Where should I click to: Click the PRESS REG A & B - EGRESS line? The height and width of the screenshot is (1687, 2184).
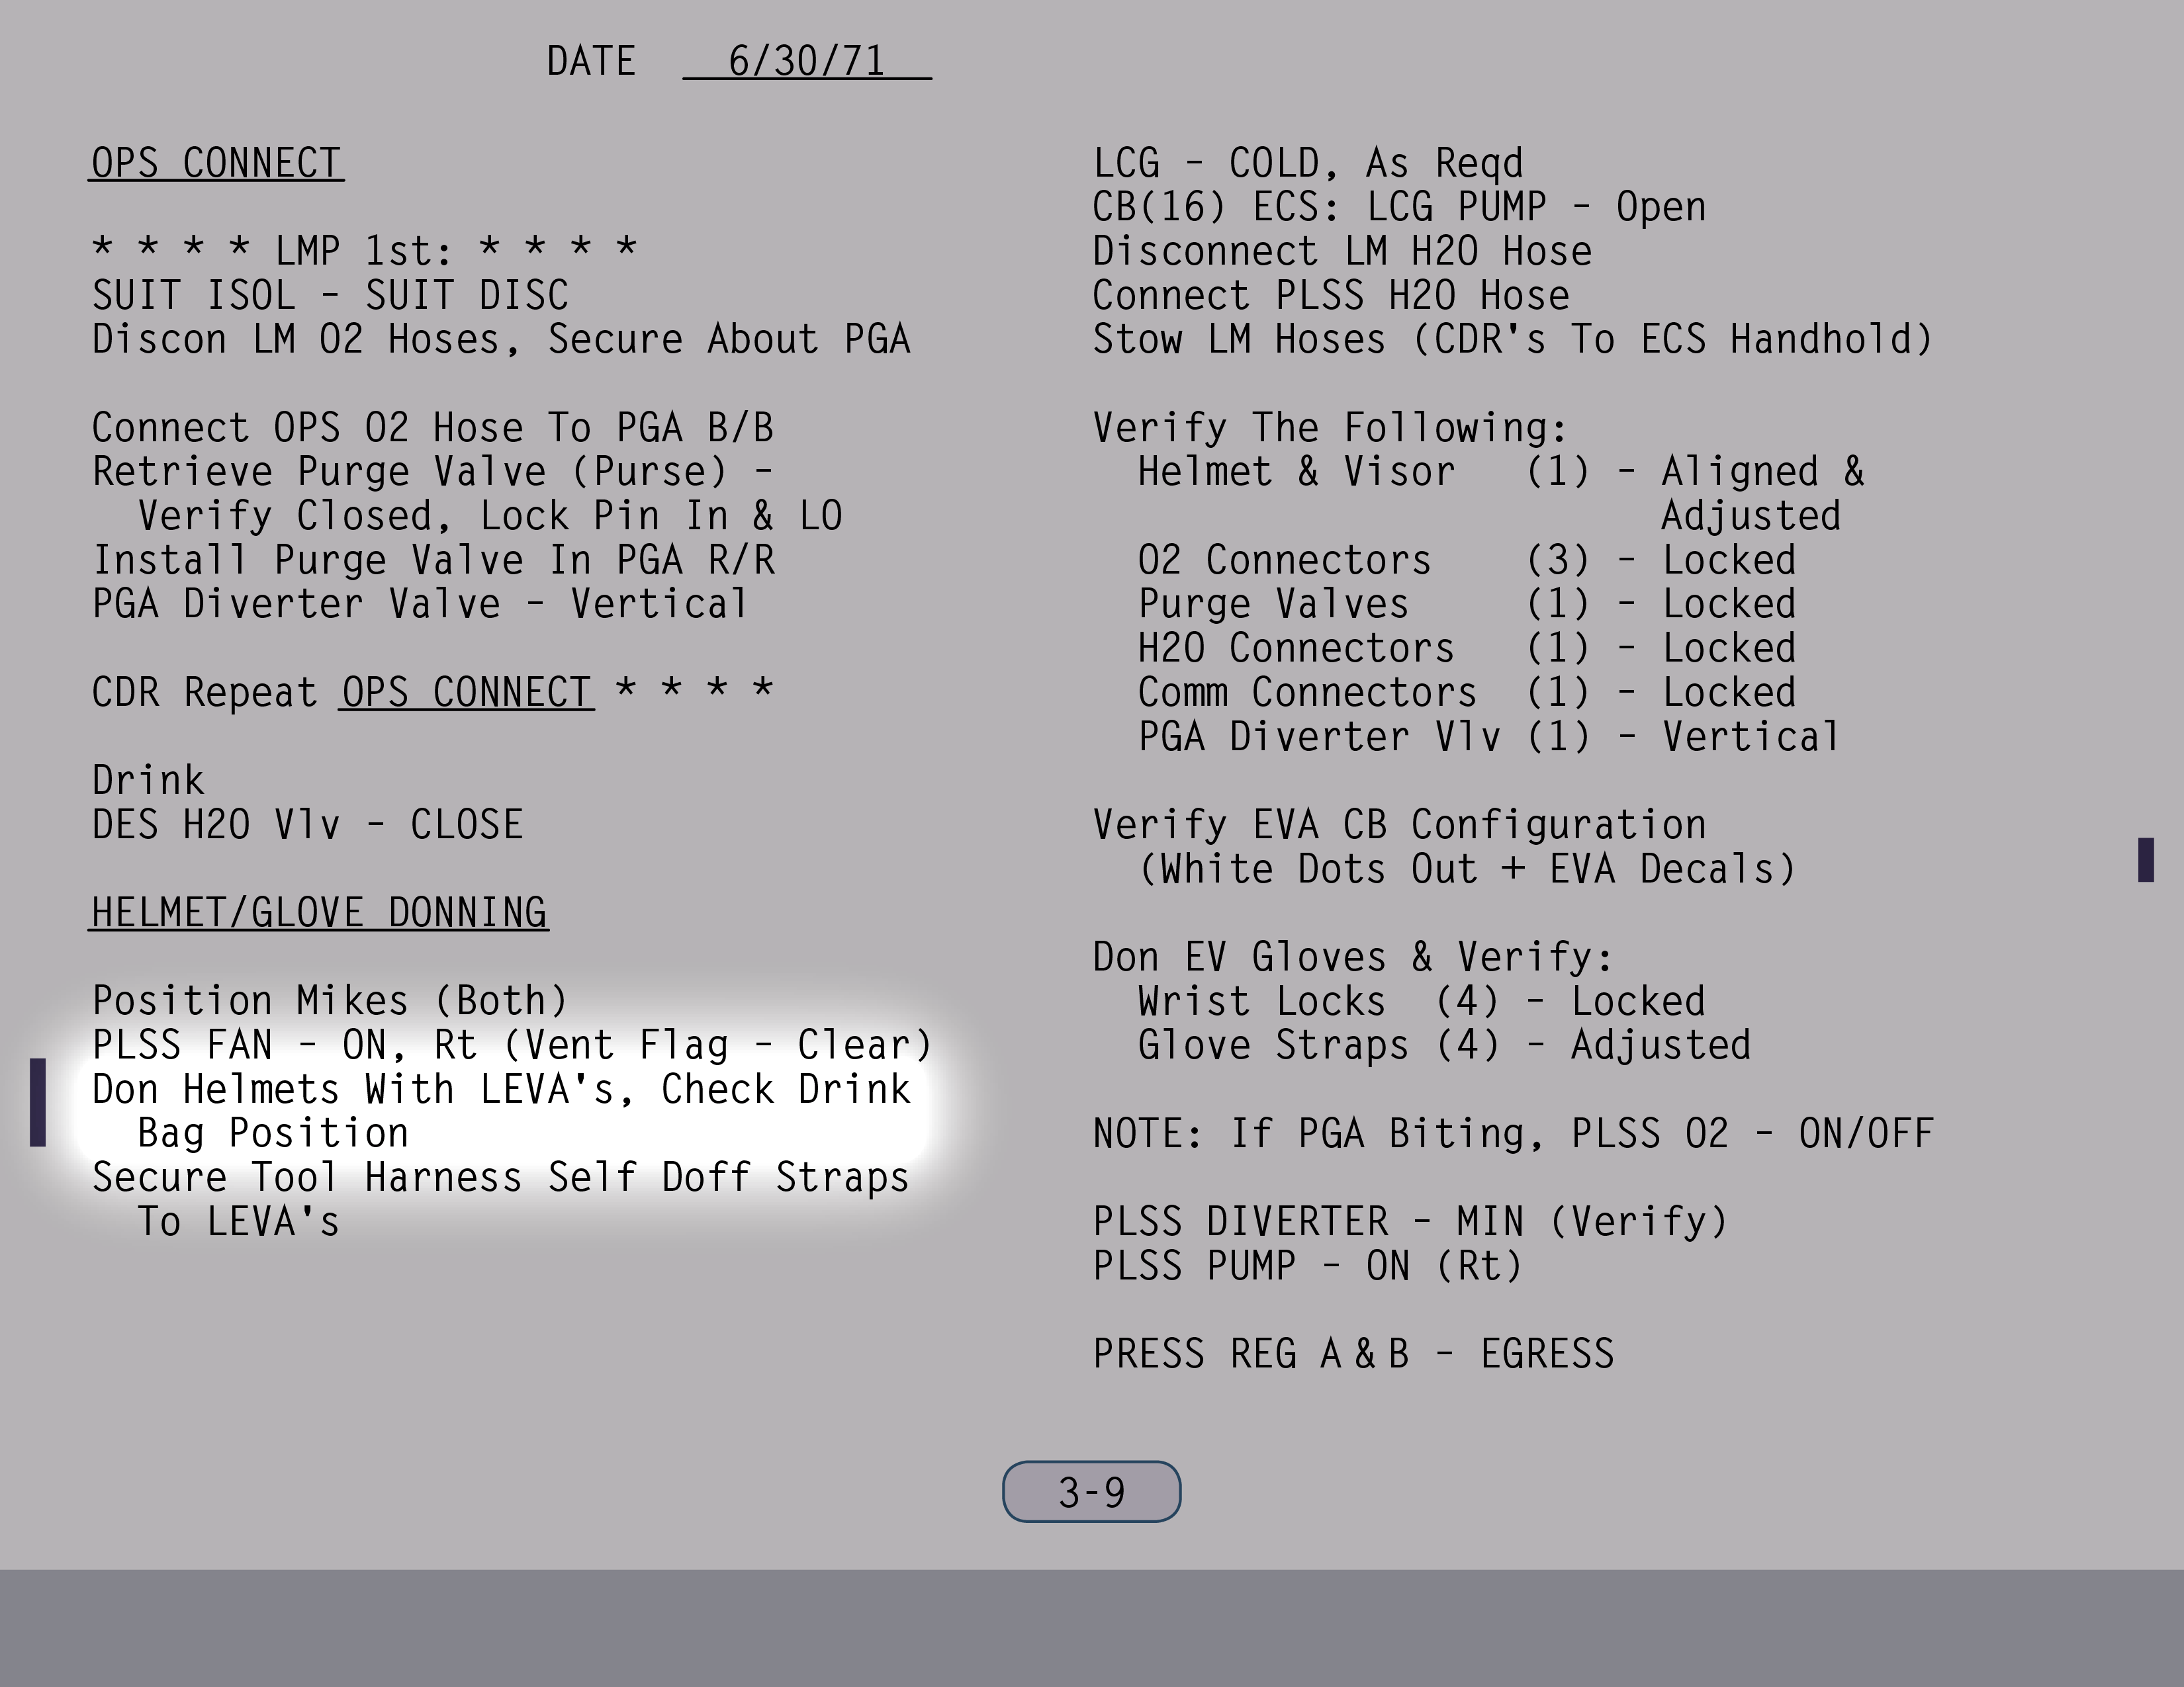(1353, 1354)
